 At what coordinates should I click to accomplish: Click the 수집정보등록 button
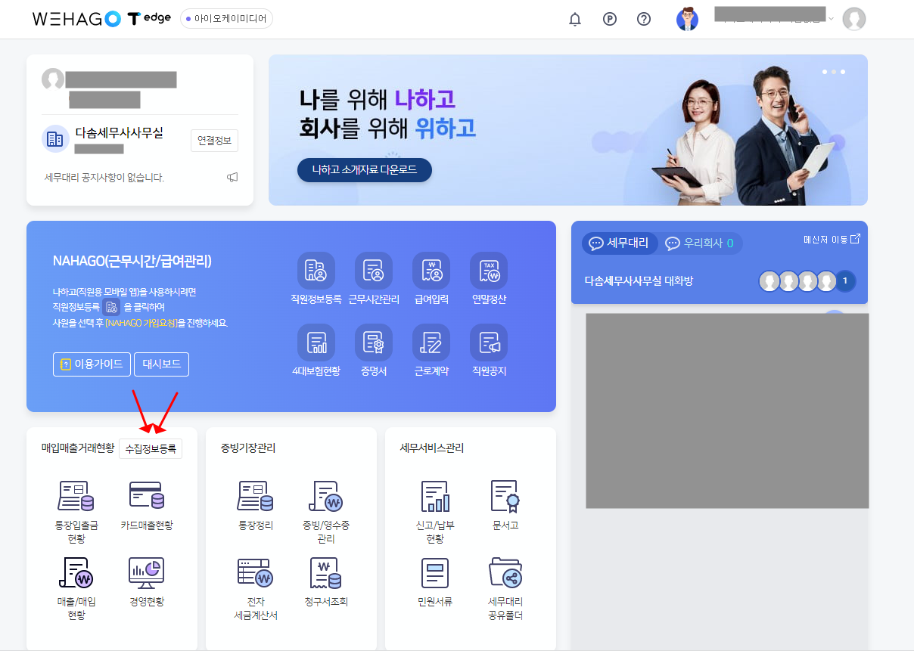click(151, 448)
